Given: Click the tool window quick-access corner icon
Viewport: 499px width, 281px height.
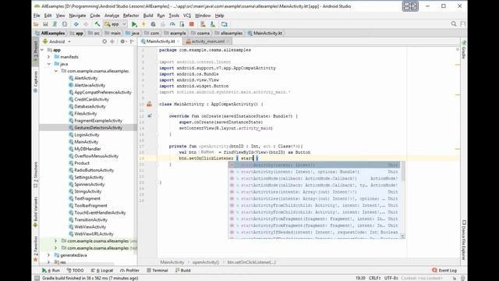Looking at the screenshot, I should pos(37,278).
